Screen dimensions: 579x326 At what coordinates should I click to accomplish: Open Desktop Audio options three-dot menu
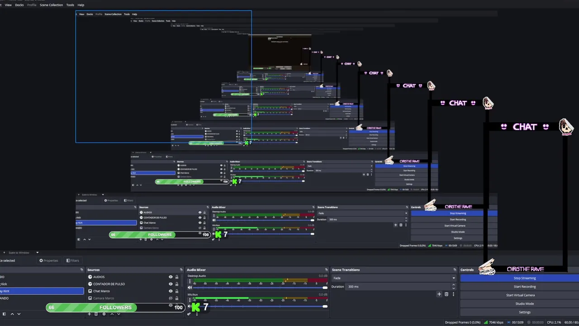point(190,281)
